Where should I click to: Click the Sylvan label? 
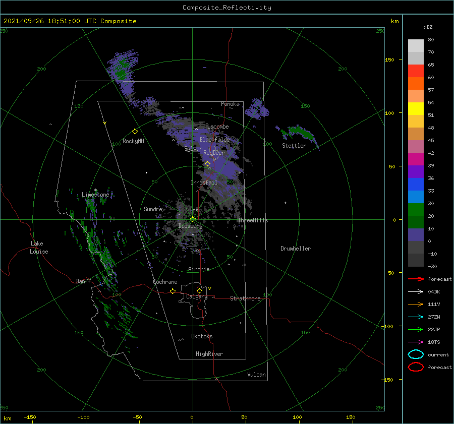pyautogui.click(x=193, y=149)
